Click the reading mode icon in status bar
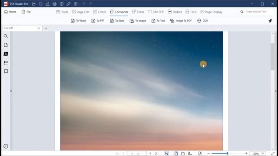 [190, 153]
